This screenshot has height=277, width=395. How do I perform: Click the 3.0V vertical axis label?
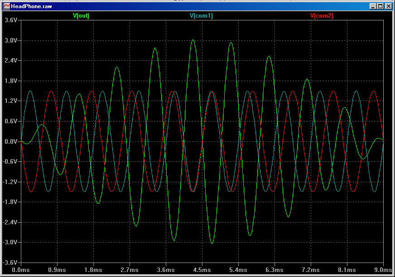[x=11, y=40]
